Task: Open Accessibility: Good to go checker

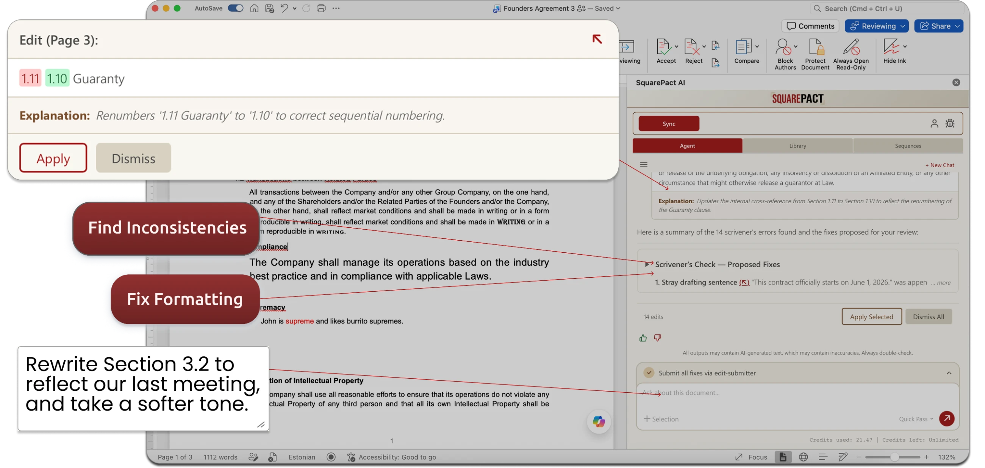Action: tap(392, 457)
